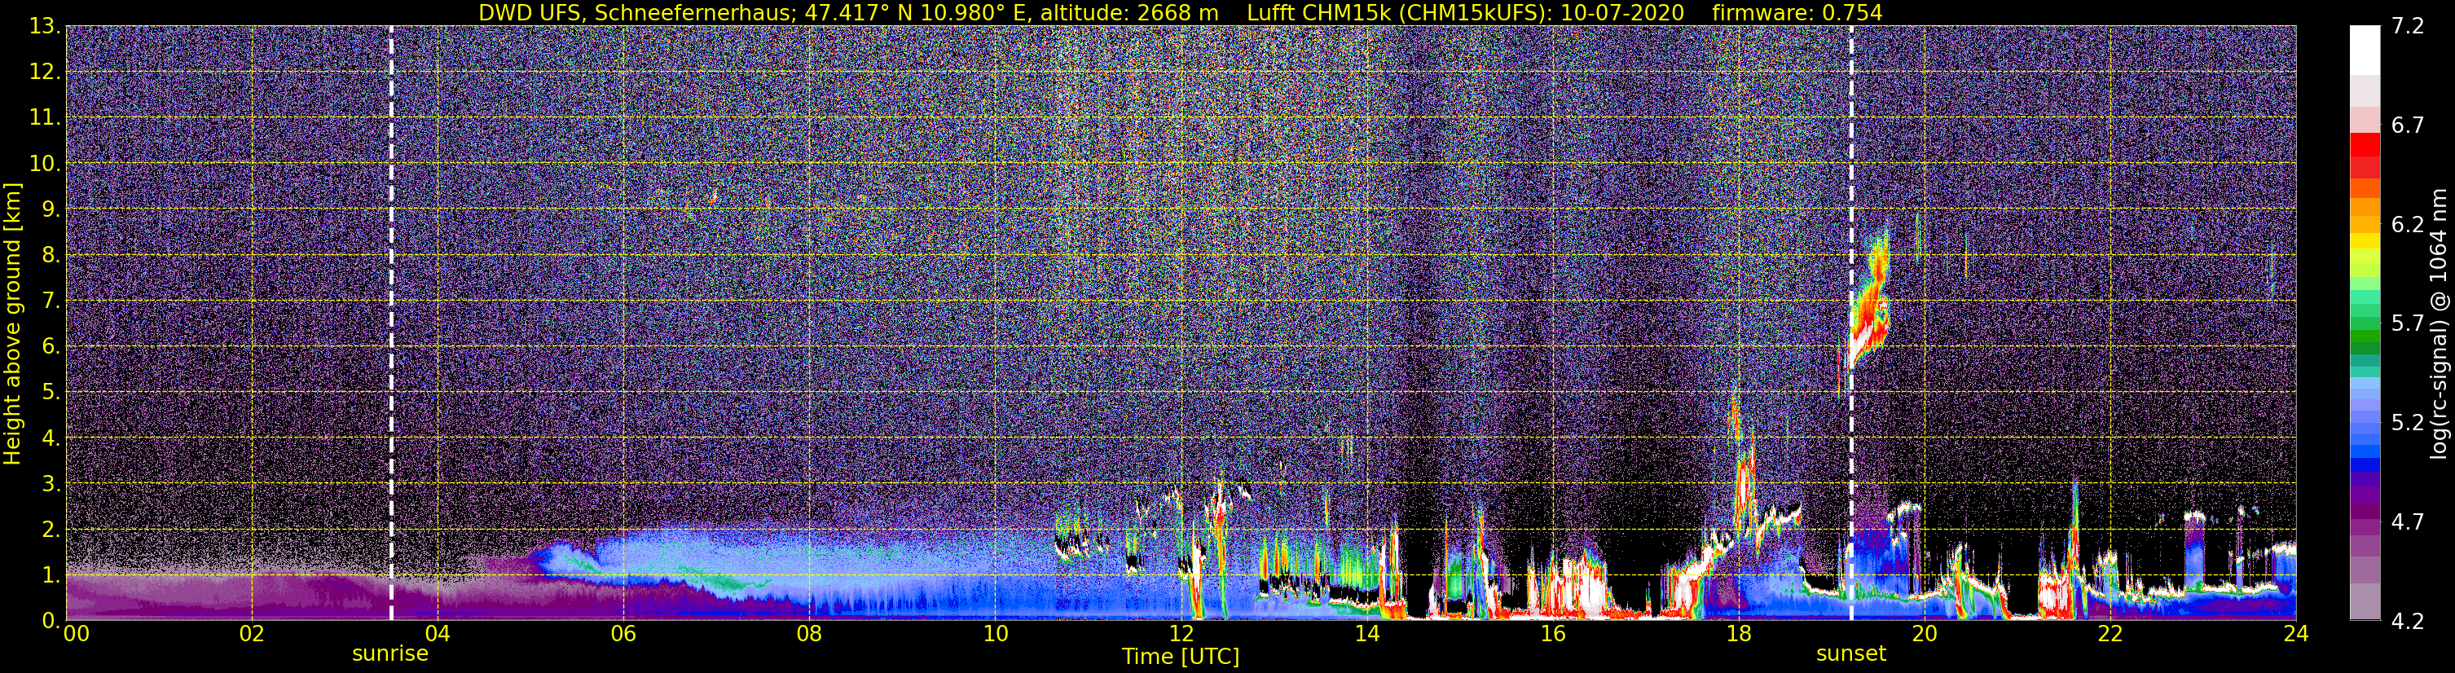Click the x-axis tick label '16'
The height and width of the screenshot is (673, 2455).
[x=1552, y=634]
